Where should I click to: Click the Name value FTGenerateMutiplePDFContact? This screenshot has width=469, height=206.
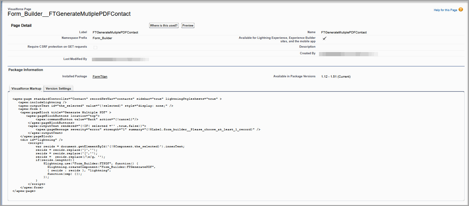click(x=344, y=32)
